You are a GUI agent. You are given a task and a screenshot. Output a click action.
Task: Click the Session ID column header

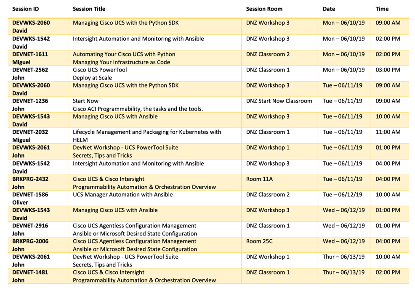coord(25,9)
